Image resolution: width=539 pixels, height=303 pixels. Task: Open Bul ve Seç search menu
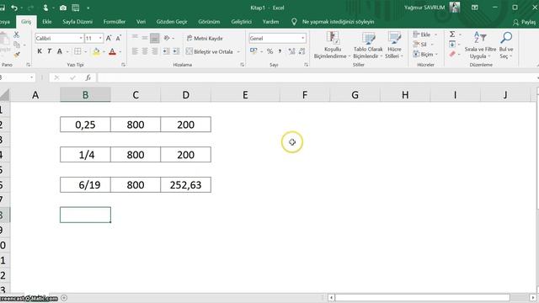[506, 45]
